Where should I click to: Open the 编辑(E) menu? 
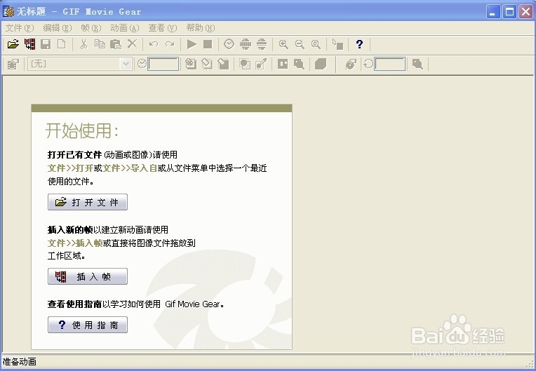[58, 27]
